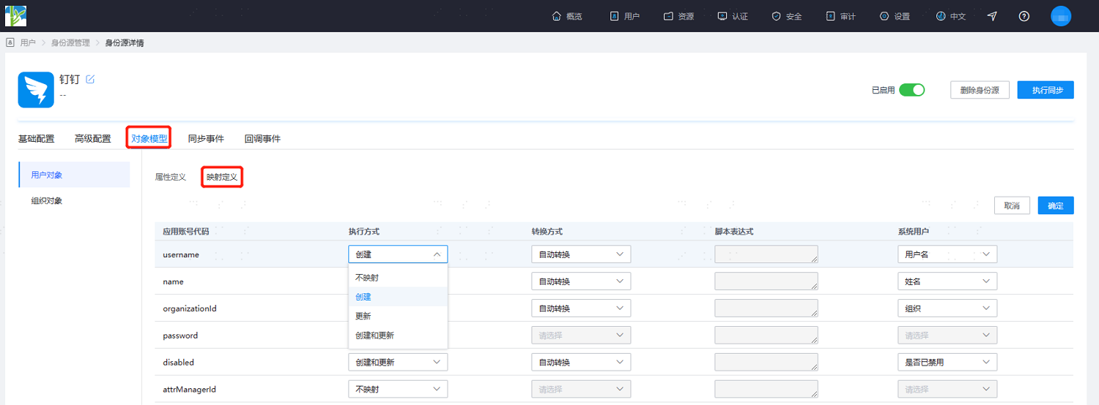The height and width of the screenshot is (405, 1099).
Task: Open the 概览 home icon
Action: coord(557,16)
